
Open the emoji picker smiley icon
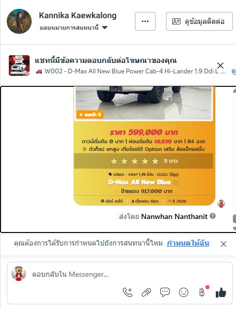(184, 292)
